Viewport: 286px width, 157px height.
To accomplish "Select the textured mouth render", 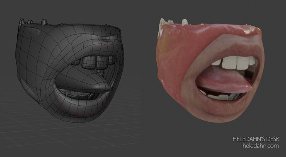I will pos(211,70).
